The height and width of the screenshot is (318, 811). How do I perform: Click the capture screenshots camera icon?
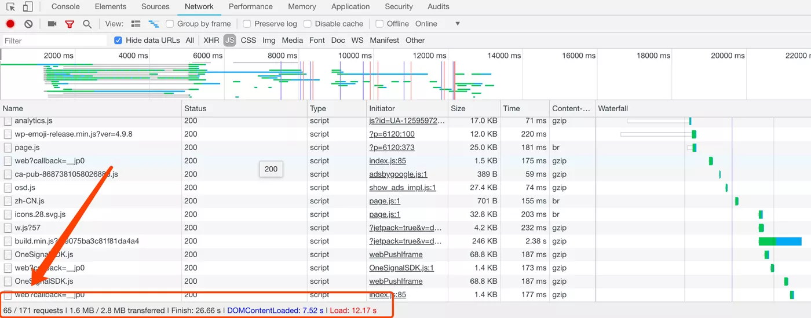(x=52, y=24)
